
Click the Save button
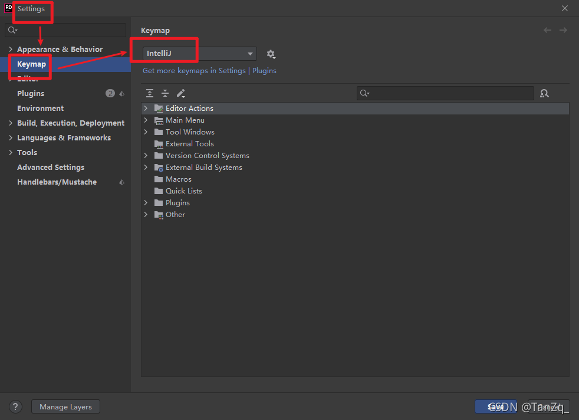tap(496, 406)
